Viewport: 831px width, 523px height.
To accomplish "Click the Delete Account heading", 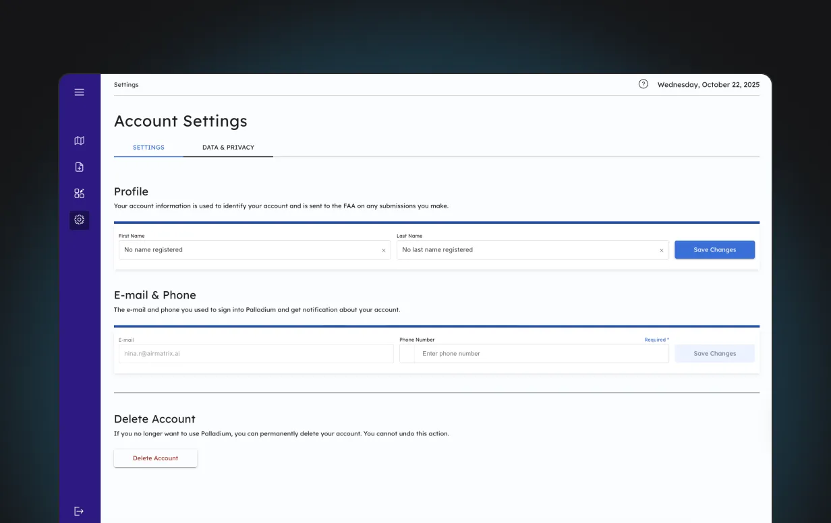I will click(x=154, y=419).
